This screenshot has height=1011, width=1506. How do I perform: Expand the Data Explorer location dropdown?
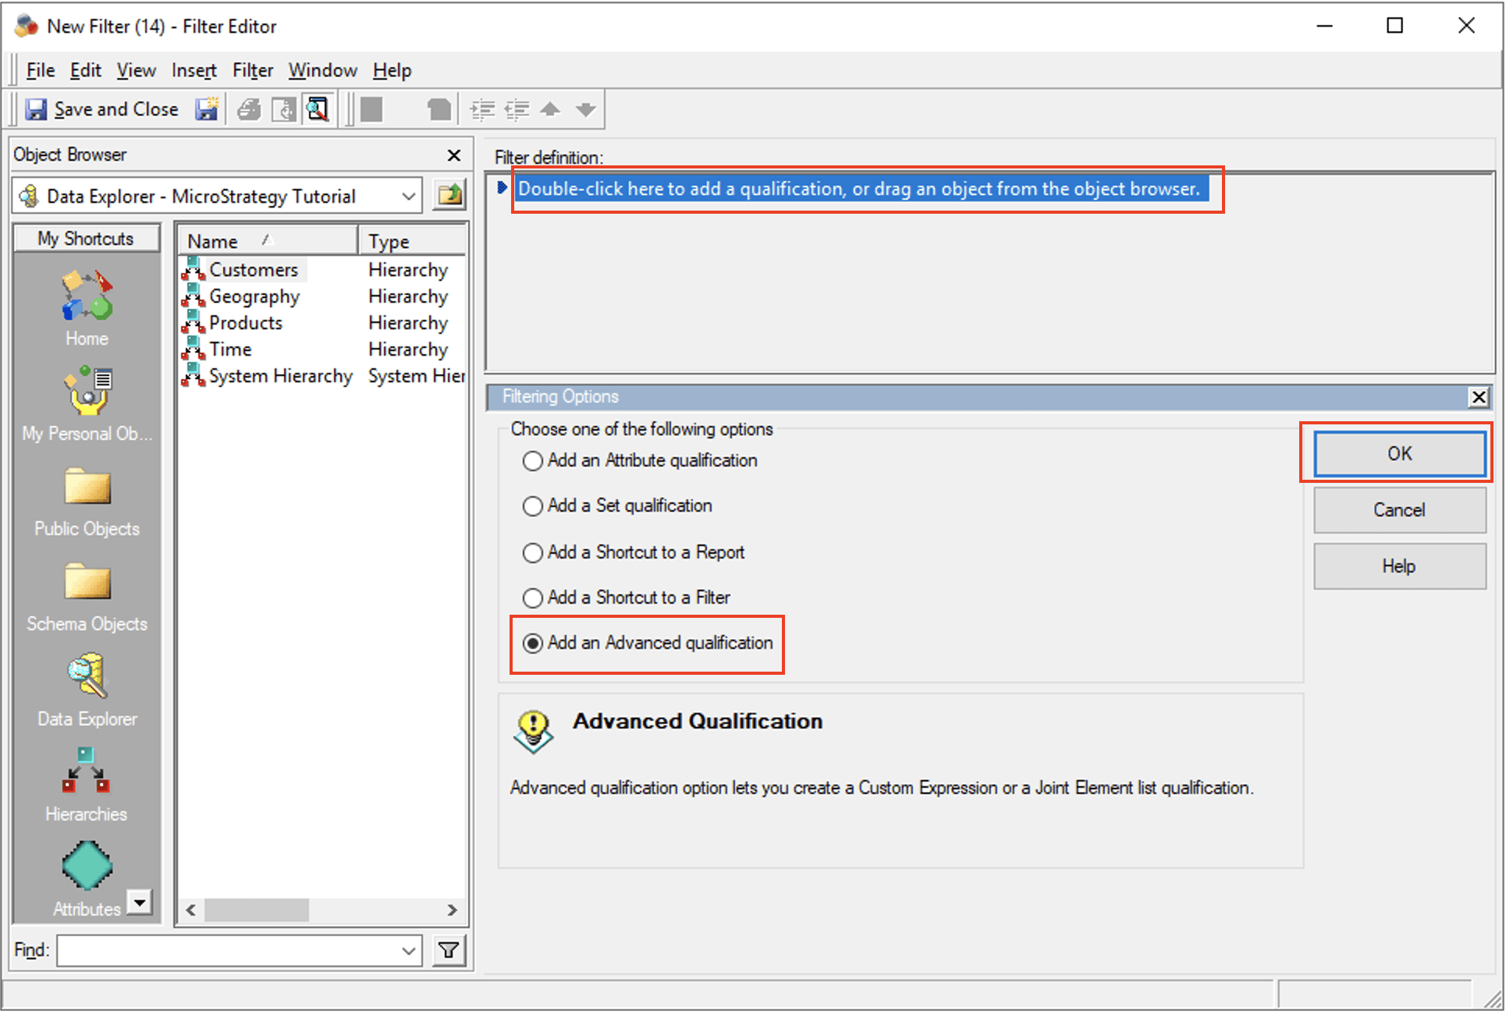(x=408, y=196)
